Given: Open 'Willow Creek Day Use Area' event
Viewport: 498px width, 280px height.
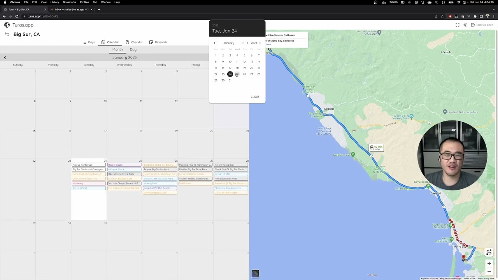Looking at the screenshot, I should 160,179.
